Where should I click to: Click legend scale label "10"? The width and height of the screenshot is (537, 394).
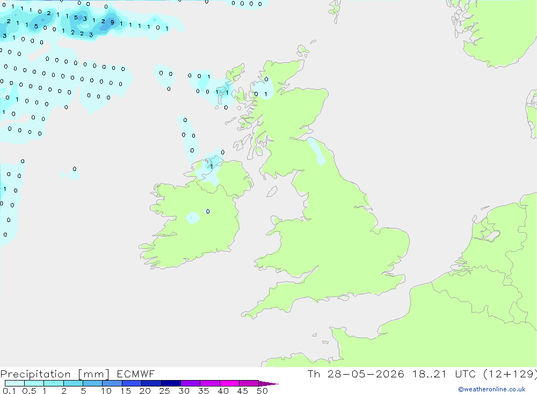(x=106, y=391)
